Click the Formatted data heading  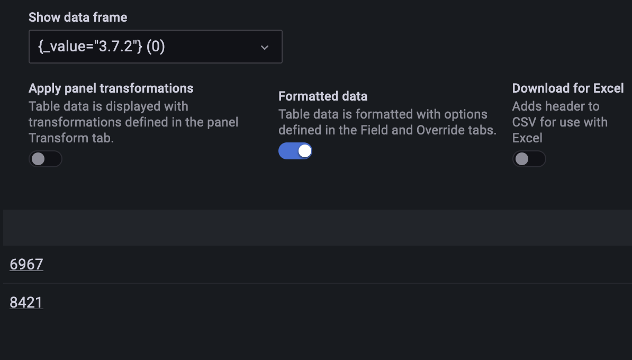(x=322, y=96)
